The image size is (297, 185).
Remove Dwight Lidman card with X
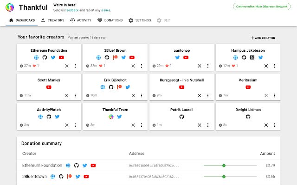click(x=266, y=125)
